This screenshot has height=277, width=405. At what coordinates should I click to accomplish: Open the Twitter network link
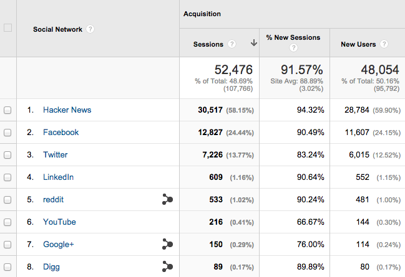(x=56, y=155)
